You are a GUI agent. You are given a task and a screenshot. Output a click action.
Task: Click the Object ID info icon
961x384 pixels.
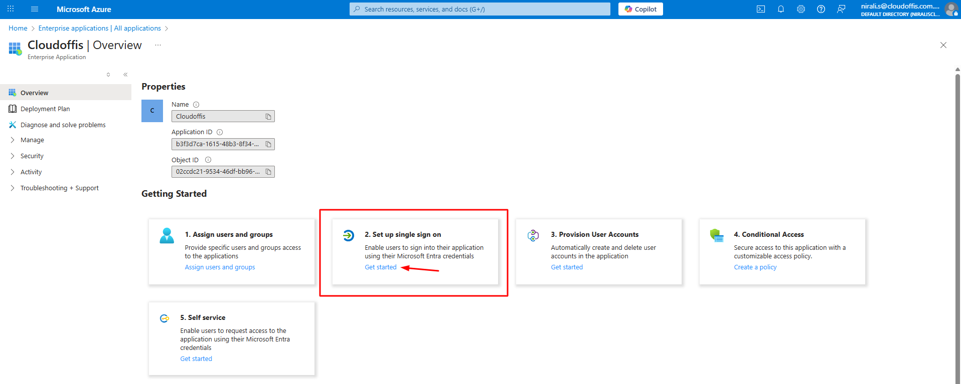(x=208, y=160)
